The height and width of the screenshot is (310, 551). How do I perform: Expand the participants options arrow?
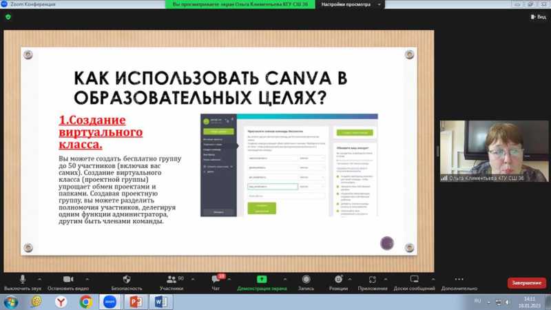pyautogui.click(x=193, y=279)
